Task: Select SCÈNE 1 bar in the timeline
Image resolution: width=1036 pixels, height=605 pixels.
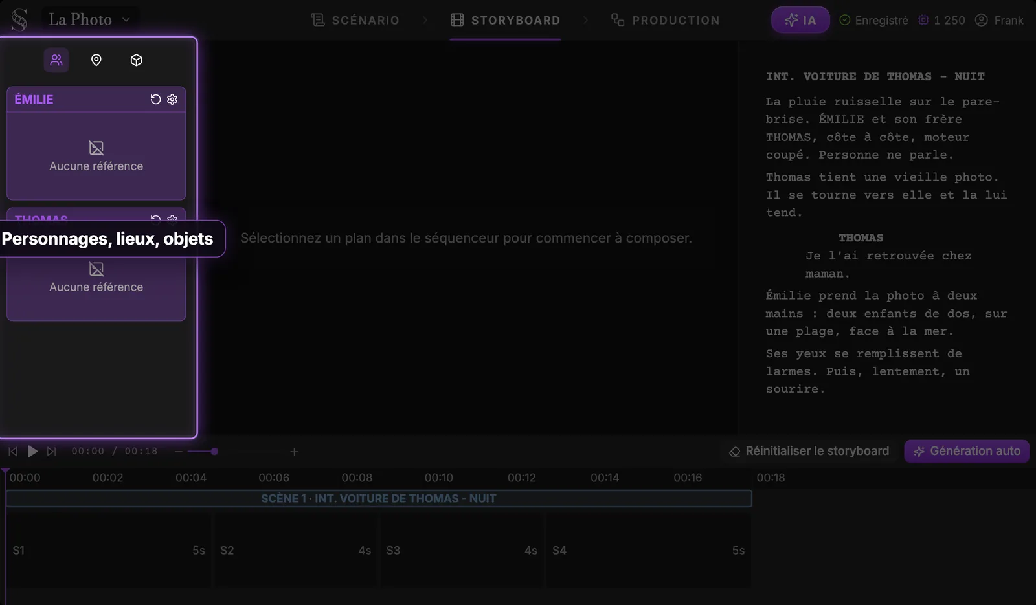Action: [379, 498]
